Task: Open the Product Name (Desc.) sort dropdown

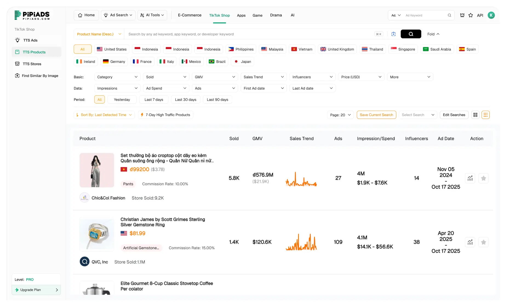Action: (99, 34)
